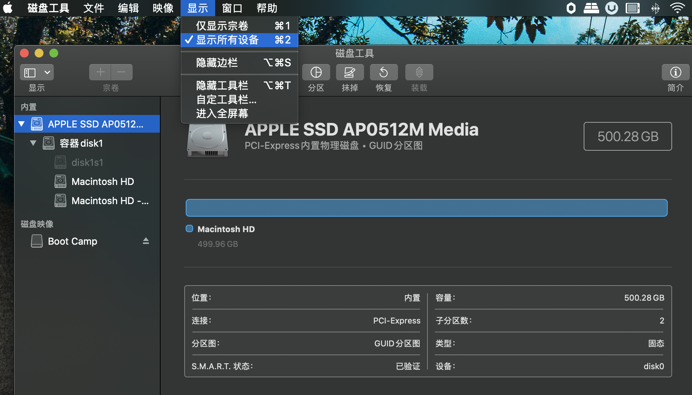Click the 分区 partition toolbar icon
This screenshot has height=395, width=692.
click(x=316, y=72)
